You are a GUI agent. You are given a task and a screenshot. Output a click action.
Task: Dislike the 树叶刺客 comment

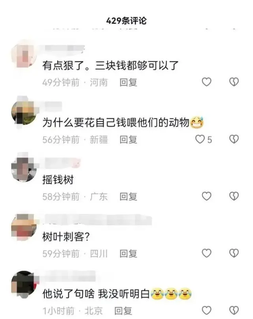pos(234,253)
